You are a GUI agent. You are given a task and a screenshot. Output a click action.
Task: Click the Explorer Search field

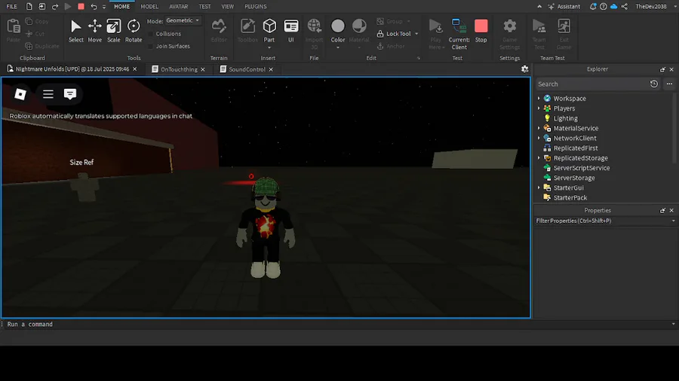coord(591,84)
